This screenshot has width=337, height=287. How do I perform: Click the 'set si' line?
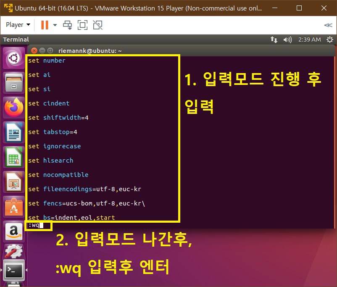[39, 89]
